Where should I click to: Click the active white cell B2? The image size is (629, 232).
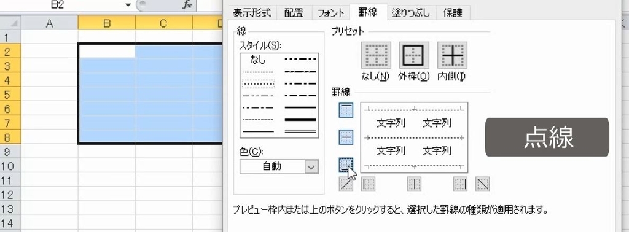click(107, 52)
